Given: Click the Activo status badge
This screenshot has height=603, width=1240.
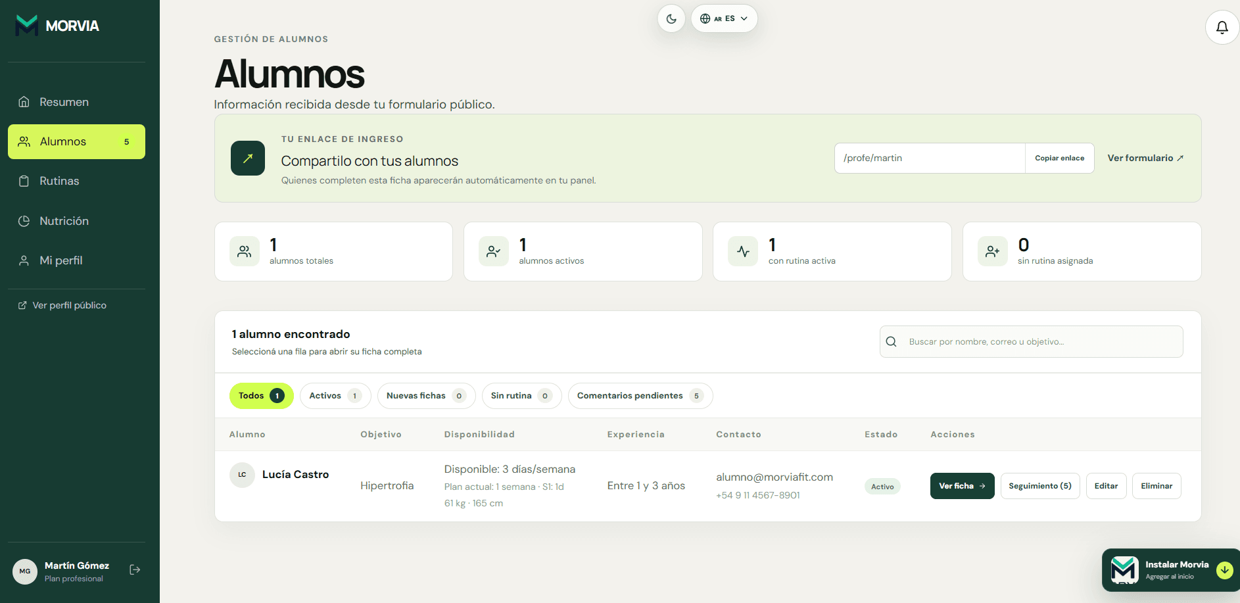Looking at the screenshot, I should [x=882, y=487].
